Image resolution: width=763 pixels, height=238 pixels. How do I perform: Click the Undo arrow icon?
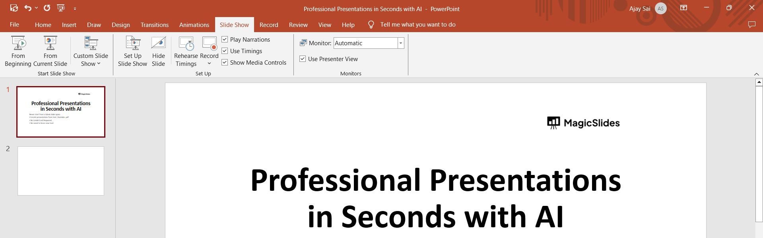(x=27, y=8)
